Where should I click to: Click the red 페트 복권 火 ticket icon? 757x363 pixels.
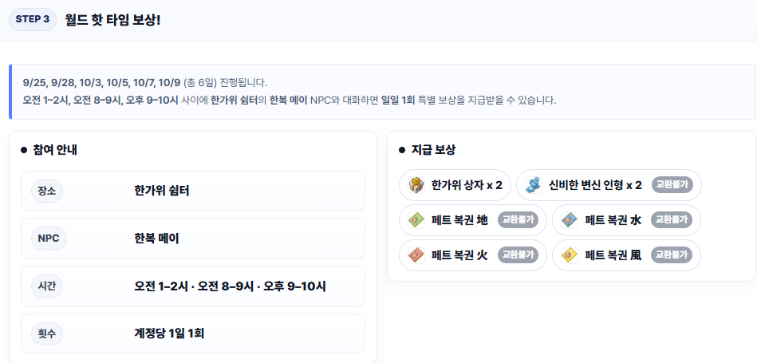click(x=416, y=255)
